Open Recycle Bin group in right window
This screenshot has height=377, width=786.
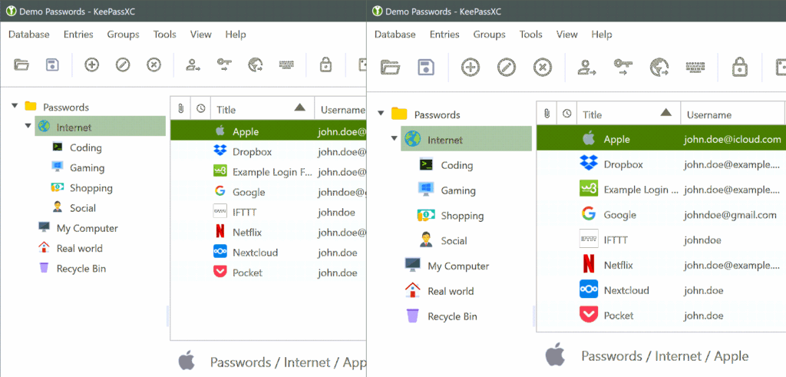(x=452, y=316)
